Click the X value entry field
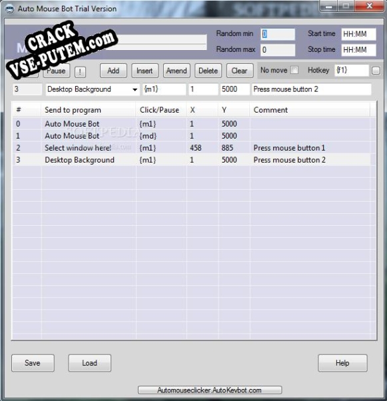The height and width of the screenshot is (401, 387). 203,89
